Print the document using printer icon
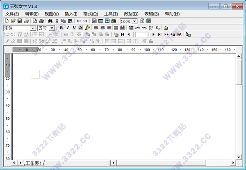The width and height of the screenshot is (246, 170). [x=41, y=21]
